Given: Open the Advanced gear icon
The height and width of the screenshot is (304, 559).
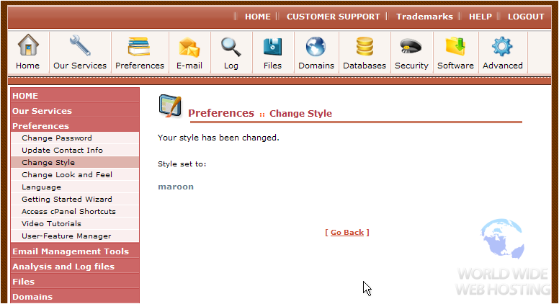Looking at the screenshot, I should click(502, 47).
